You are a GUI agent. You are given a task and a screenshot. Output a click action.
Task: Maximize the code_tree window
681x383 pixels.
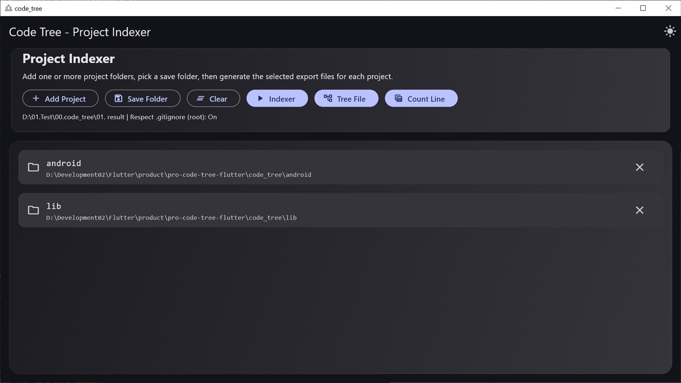point(643,8)
